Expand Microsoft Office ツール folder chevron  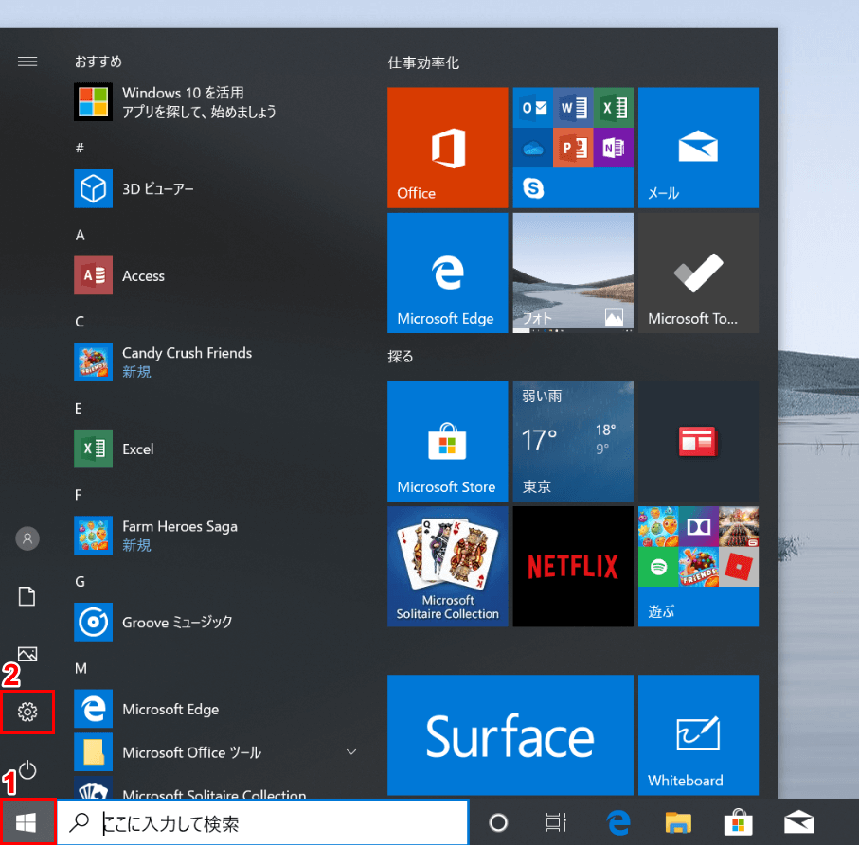(x=351, y=752)
